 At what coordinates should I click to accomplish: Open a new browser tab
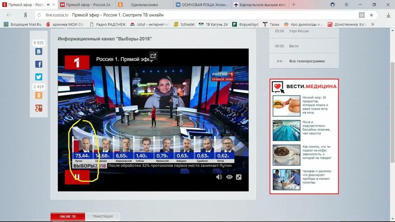(x=293, y=5)
